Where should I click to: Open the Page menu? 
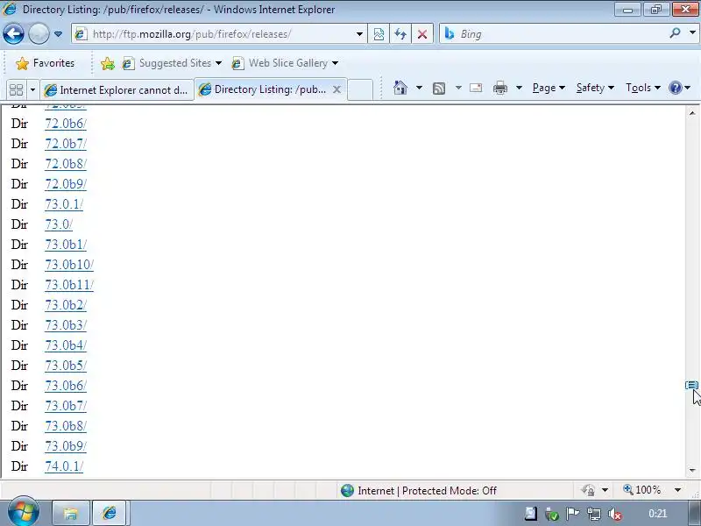click(549, 88)
